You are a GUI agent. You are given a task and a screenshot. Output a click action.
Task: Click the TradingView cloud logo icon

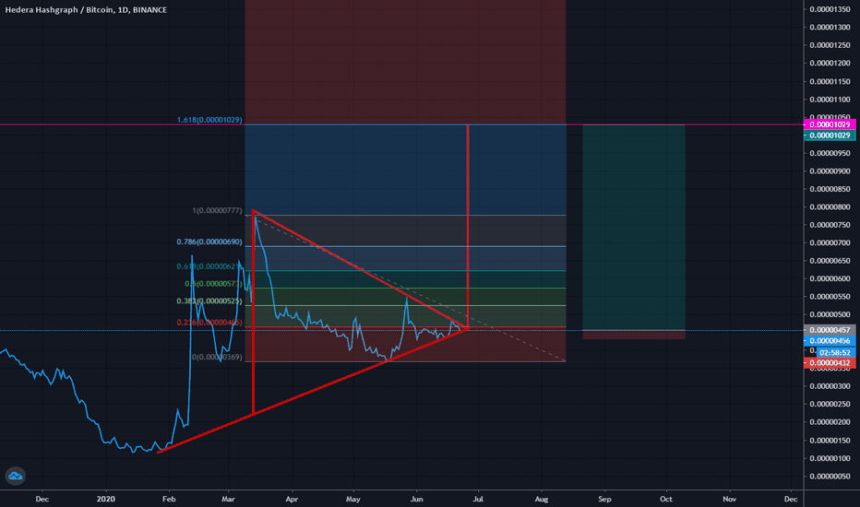click(x=16, y=476)
